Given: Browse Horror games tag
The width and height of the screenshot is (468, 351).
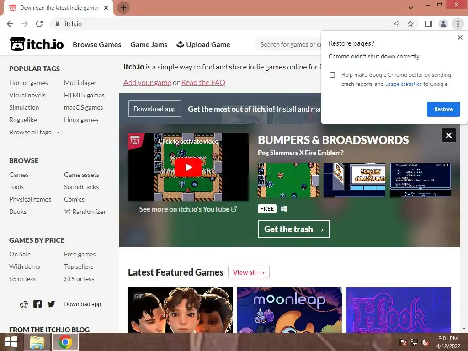Looking at the screenshot, I should coord(28,83).
